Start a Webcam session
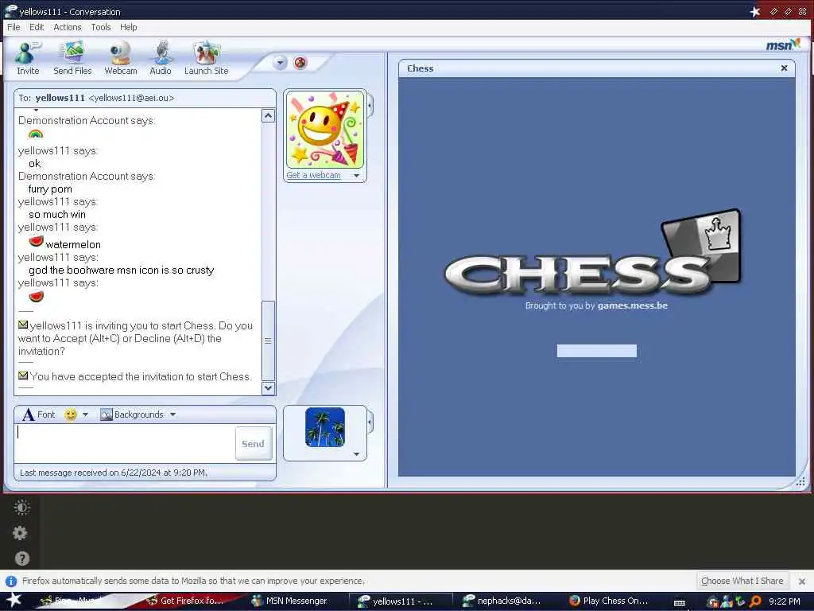Viewport: 814px width, 611px height. 121,58
